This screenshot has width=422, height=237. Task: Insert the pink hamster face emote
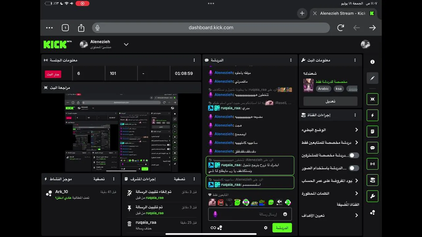pyautogui.click(x=212, y=202)
